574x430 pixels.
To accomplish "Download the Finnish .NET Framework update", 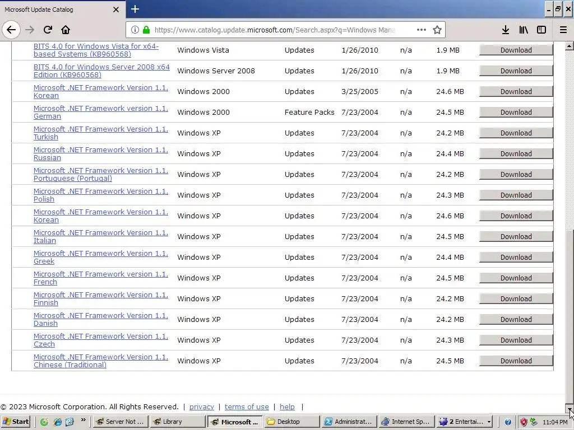I will click(516, 299).
